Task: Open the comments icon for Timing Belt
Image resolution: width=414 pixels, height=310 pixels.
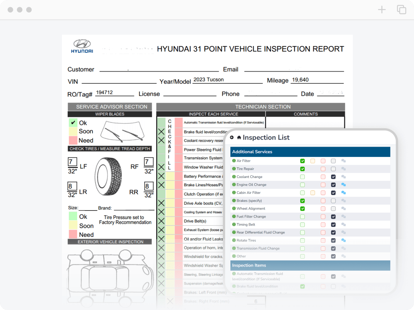Action: [x=343, y=225]
